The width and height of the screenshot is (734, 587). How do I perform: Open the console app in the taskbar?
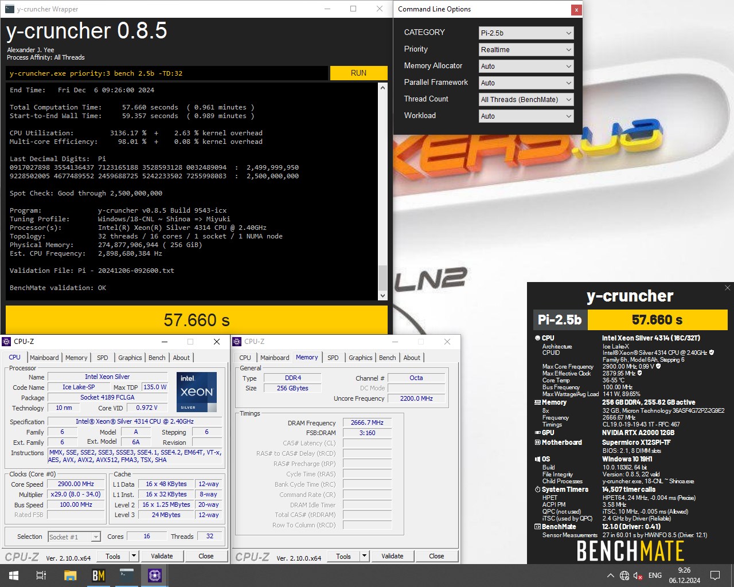tap(126, 576)
